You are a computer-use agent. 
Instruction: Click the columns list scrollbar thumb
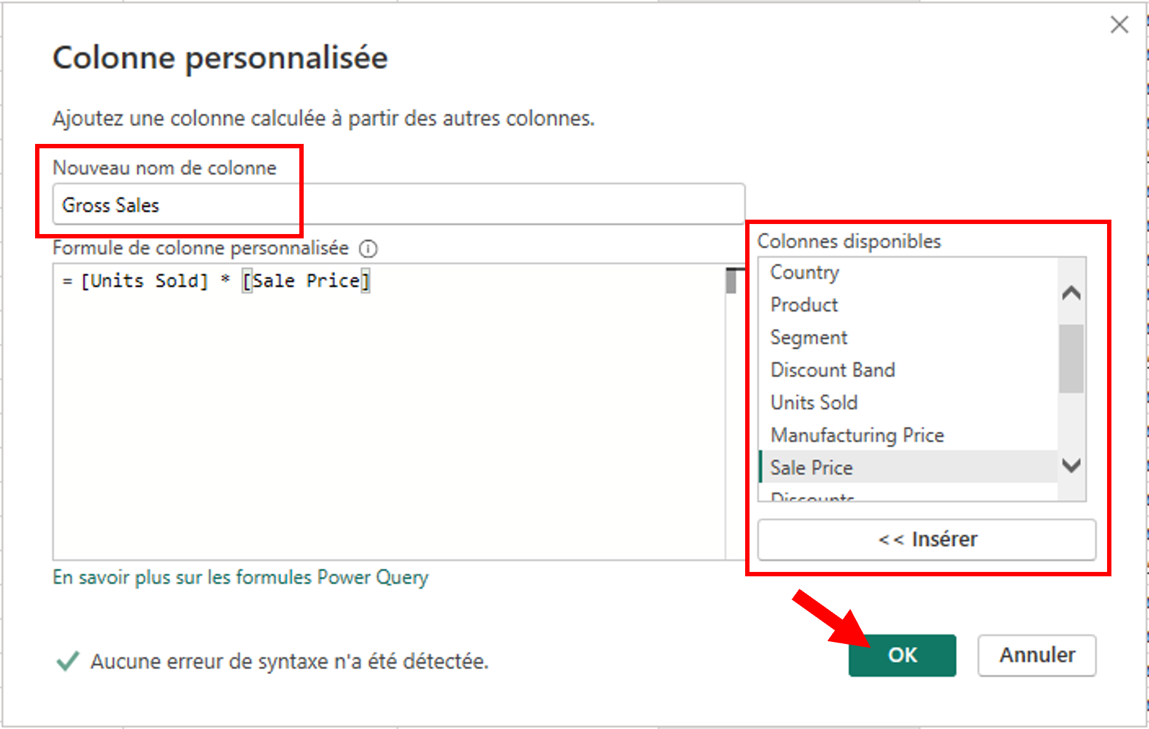coord(1071,359)
